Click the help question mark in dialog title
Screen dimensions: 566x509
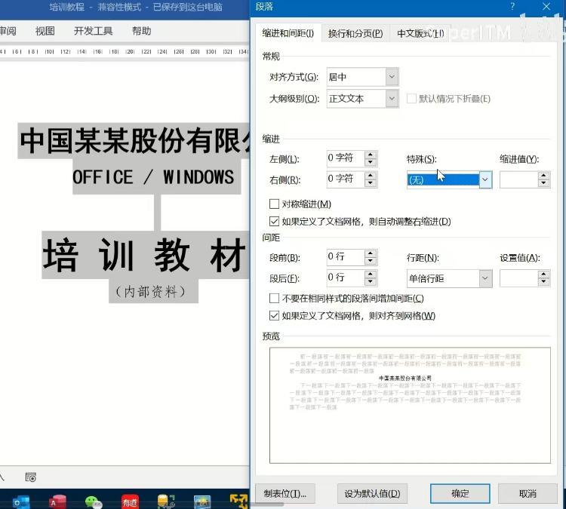pyautogui.click(x=512, y=7)
